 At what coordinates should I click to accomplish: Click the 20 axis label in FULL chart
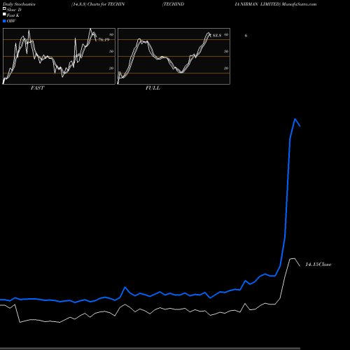[226, 69]
